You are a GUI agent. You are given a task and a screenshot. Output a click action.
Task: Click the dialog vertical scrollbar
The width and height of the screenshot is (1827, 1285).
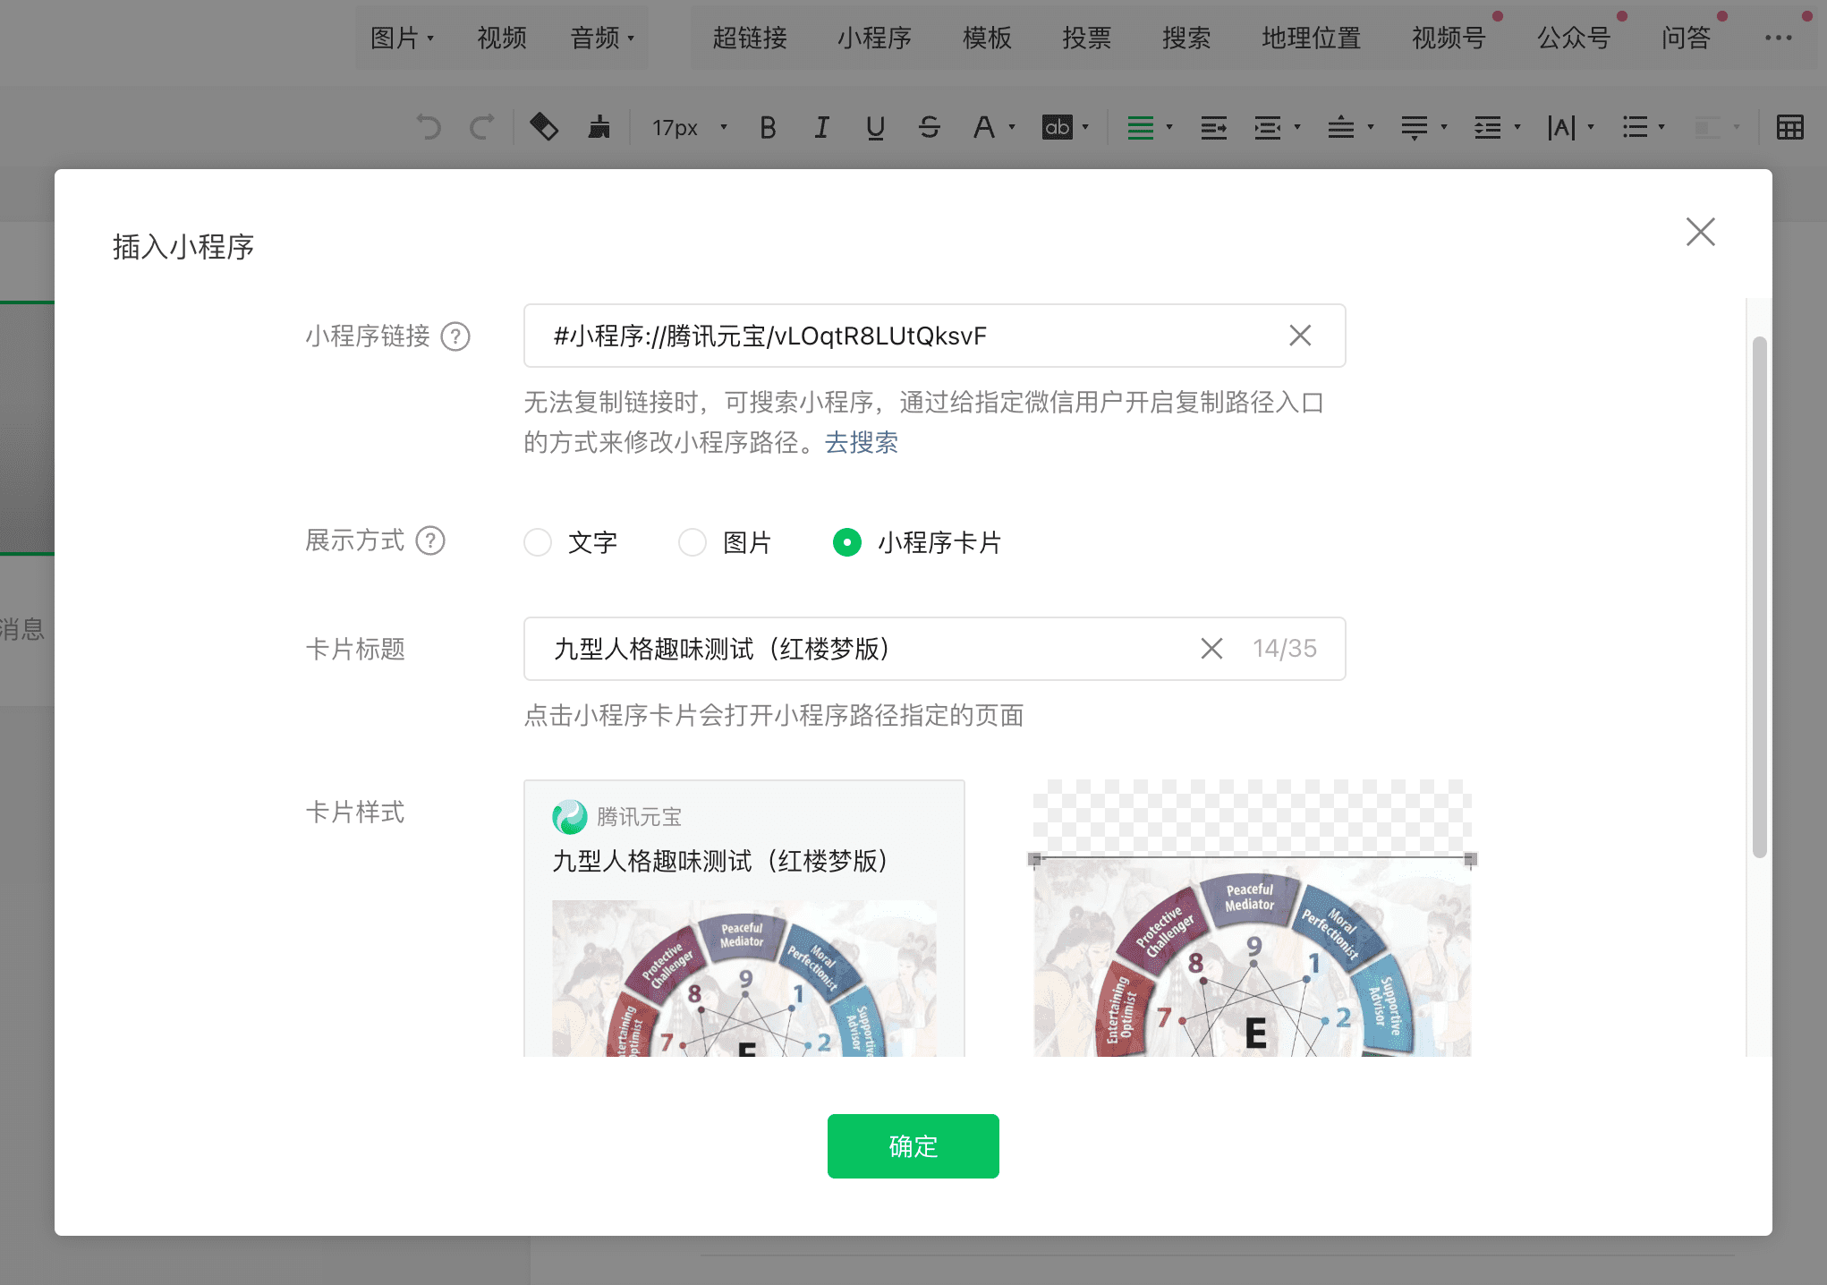pyautogui.click(x=1759, y=597)
